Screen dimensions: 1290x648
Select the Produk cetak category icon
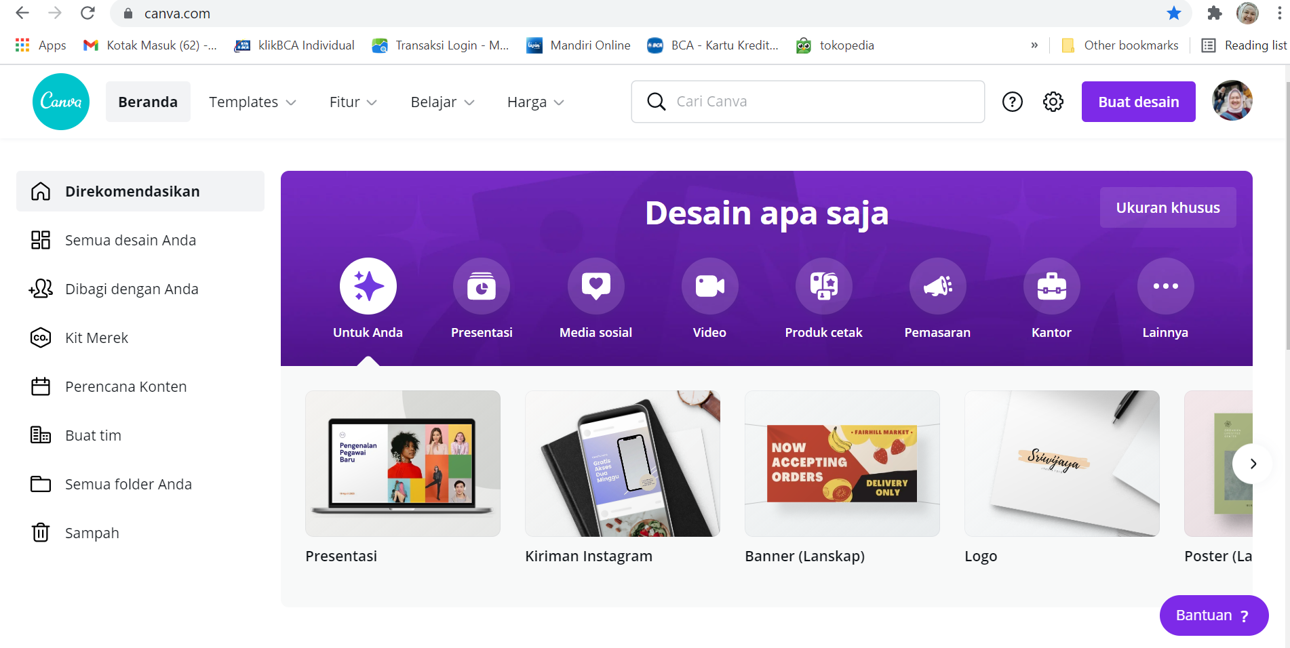coord(823,286)
